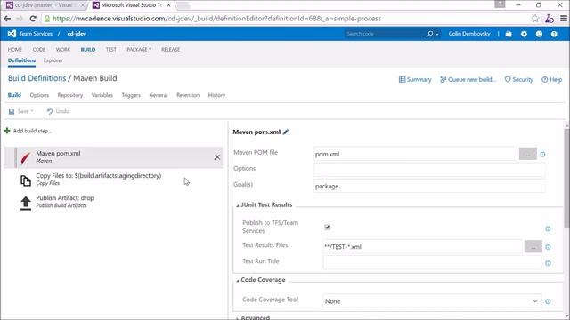The image size is (570, 320).
Task: Switch to the Triggers tab
Action: [x=131, y=95]
